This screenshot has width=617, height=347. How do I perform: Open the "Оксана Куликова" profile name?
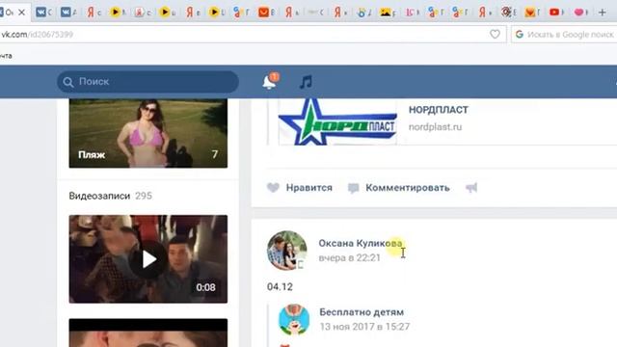(x=361, y=243)
